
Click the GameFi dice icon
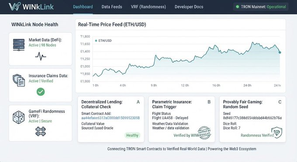point(18,117)
